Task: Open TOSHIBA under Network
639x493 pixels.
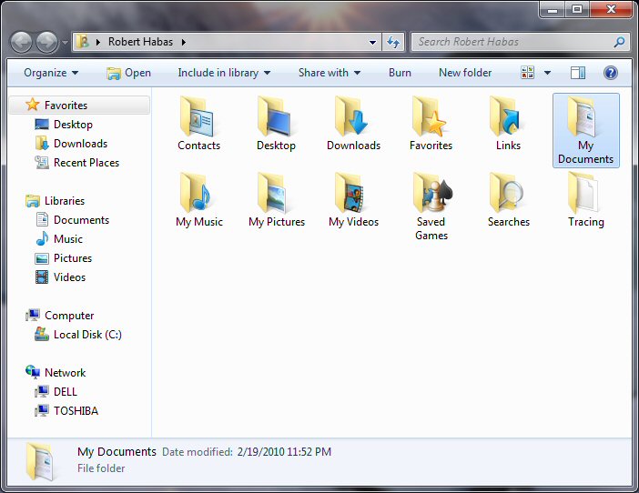Action: pyautogui.click(x=76, y=411)
